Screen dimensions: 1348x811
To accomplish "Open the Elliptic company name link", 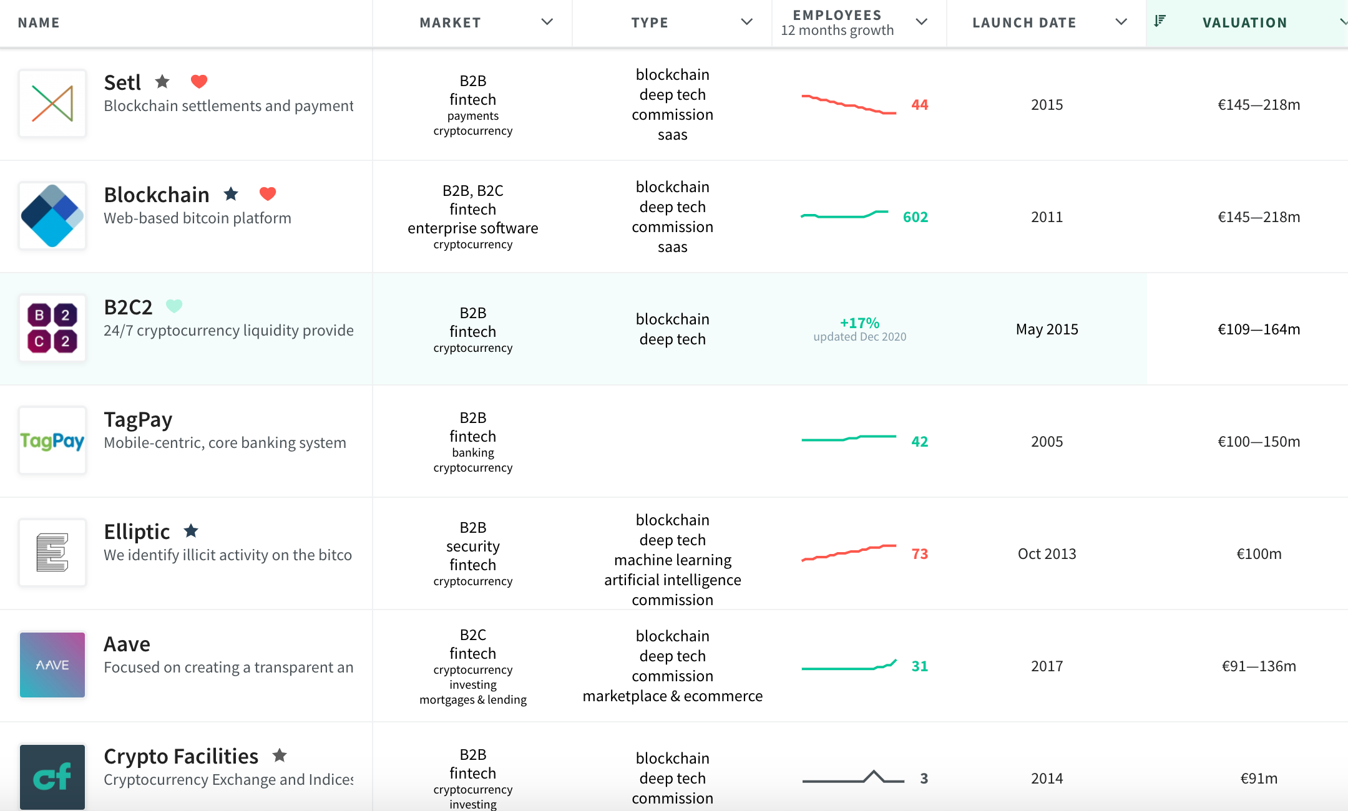I will [x=137, y=532].
